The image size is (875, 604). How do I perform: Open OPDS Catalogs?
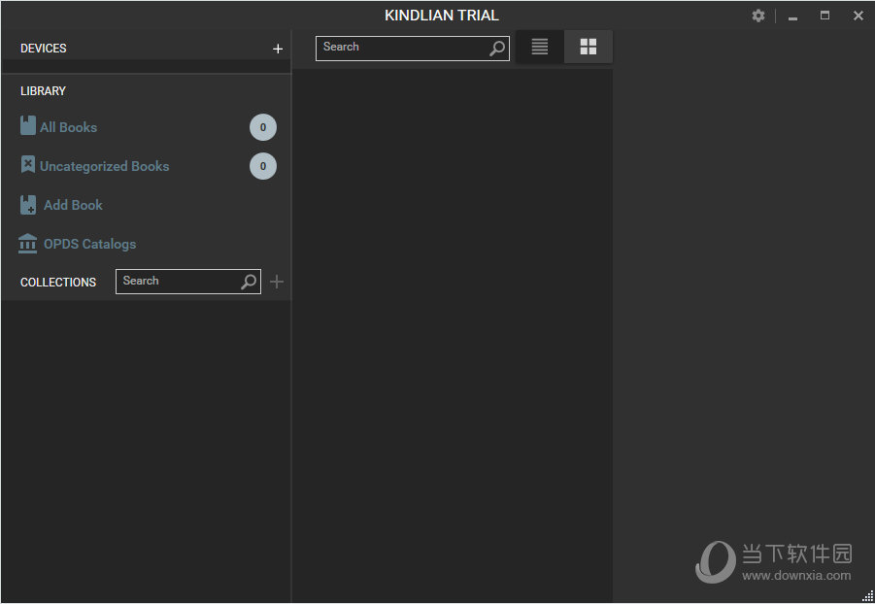(x=90, y=244)
